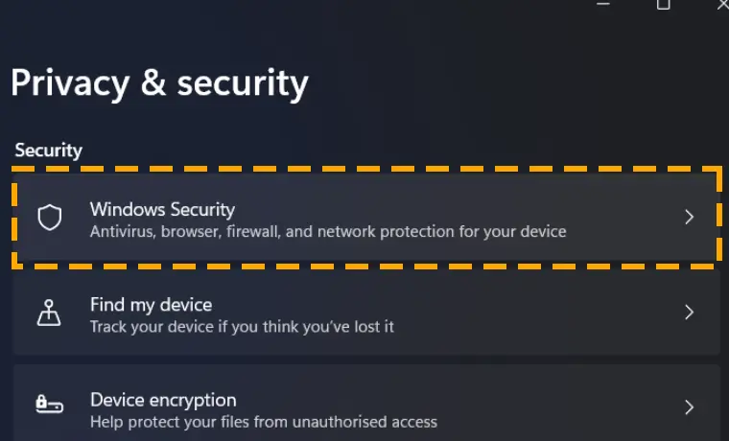Click the Windows Security shield icon
Image resolution: width=729 pixels, height=441 pixels.
pyautogui.click(x=50, y=217)
